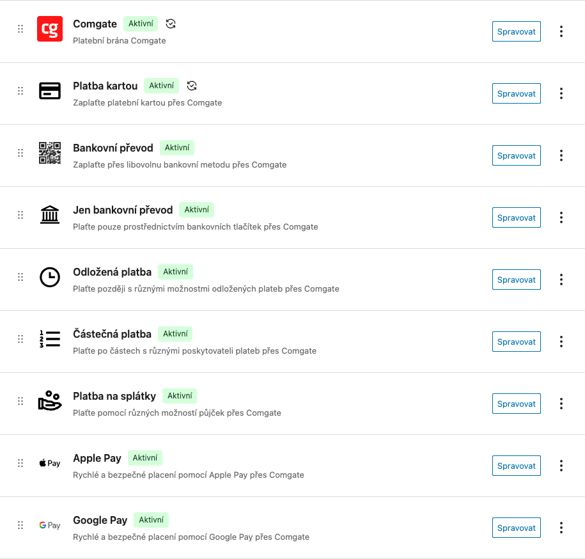Click the credit card icon for Platba kartou
This screenshot has height=559, width=585.
[50, 91]
